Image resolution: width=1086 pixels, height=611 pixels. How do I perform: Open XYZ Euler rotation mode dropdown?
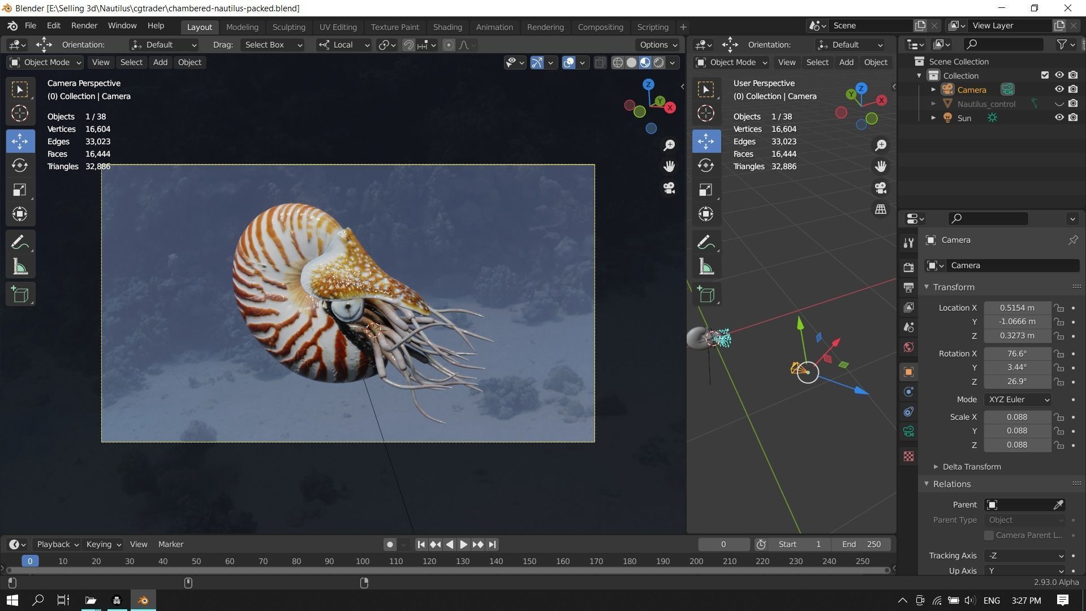click(x=1018, y=399)
